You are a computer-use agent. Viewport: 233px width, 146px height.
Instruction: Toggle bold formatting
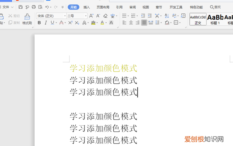(x=39, y=23)
